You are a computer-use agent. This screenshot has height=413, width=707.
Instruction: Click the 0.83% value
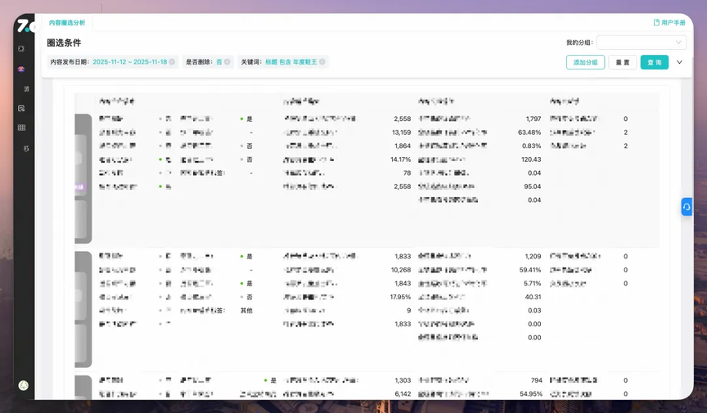pos(532,146)
